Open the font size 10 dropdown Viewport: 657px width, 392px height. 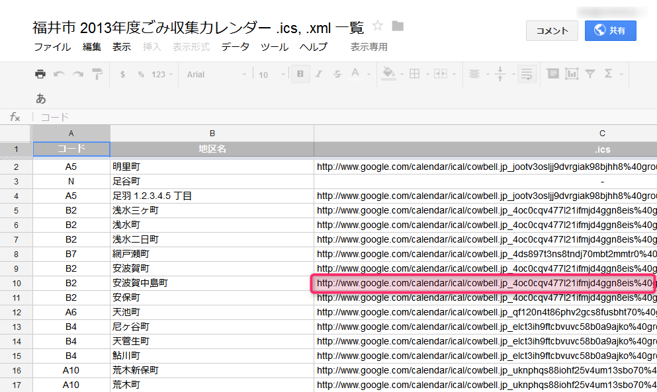[271, 75]
